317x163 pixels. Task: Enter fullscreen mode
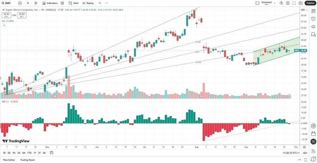[x=294, y=3]
